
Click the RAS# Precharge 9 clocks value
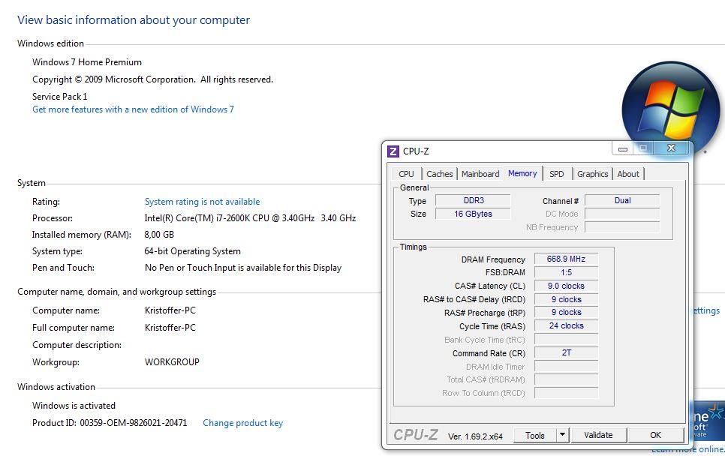(x=567, y=312)
